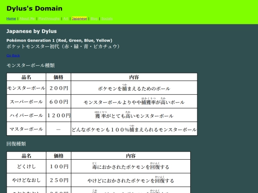Select the ２００円 price cell
The image size is (258, 193).
(x=58, y=88)
